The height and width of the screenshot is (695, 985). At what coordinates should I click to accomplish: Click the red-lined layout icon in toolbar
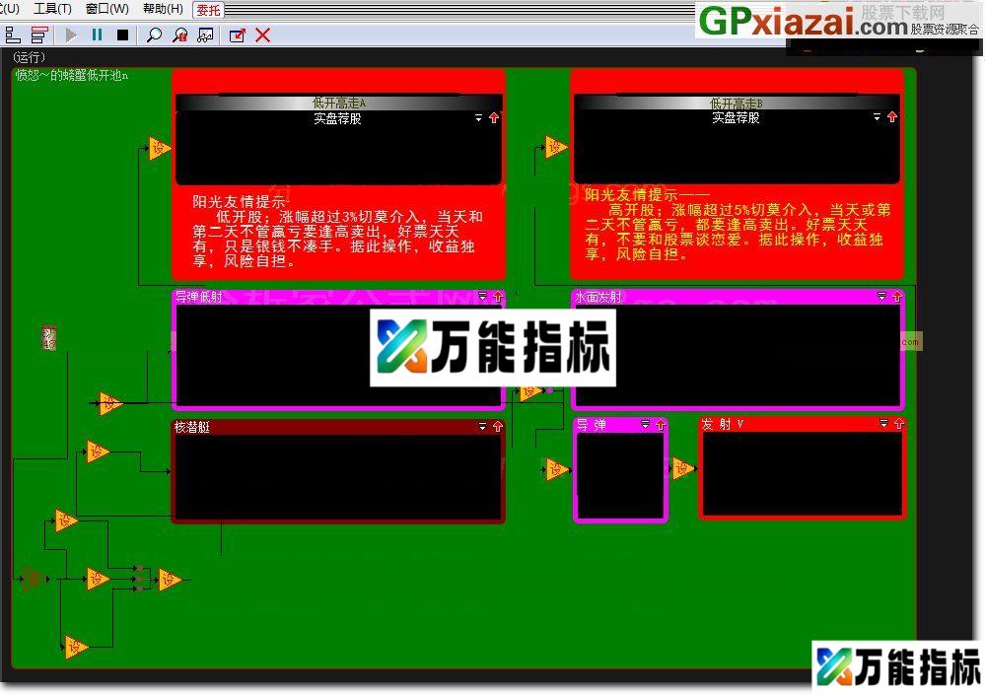point(38,35)
